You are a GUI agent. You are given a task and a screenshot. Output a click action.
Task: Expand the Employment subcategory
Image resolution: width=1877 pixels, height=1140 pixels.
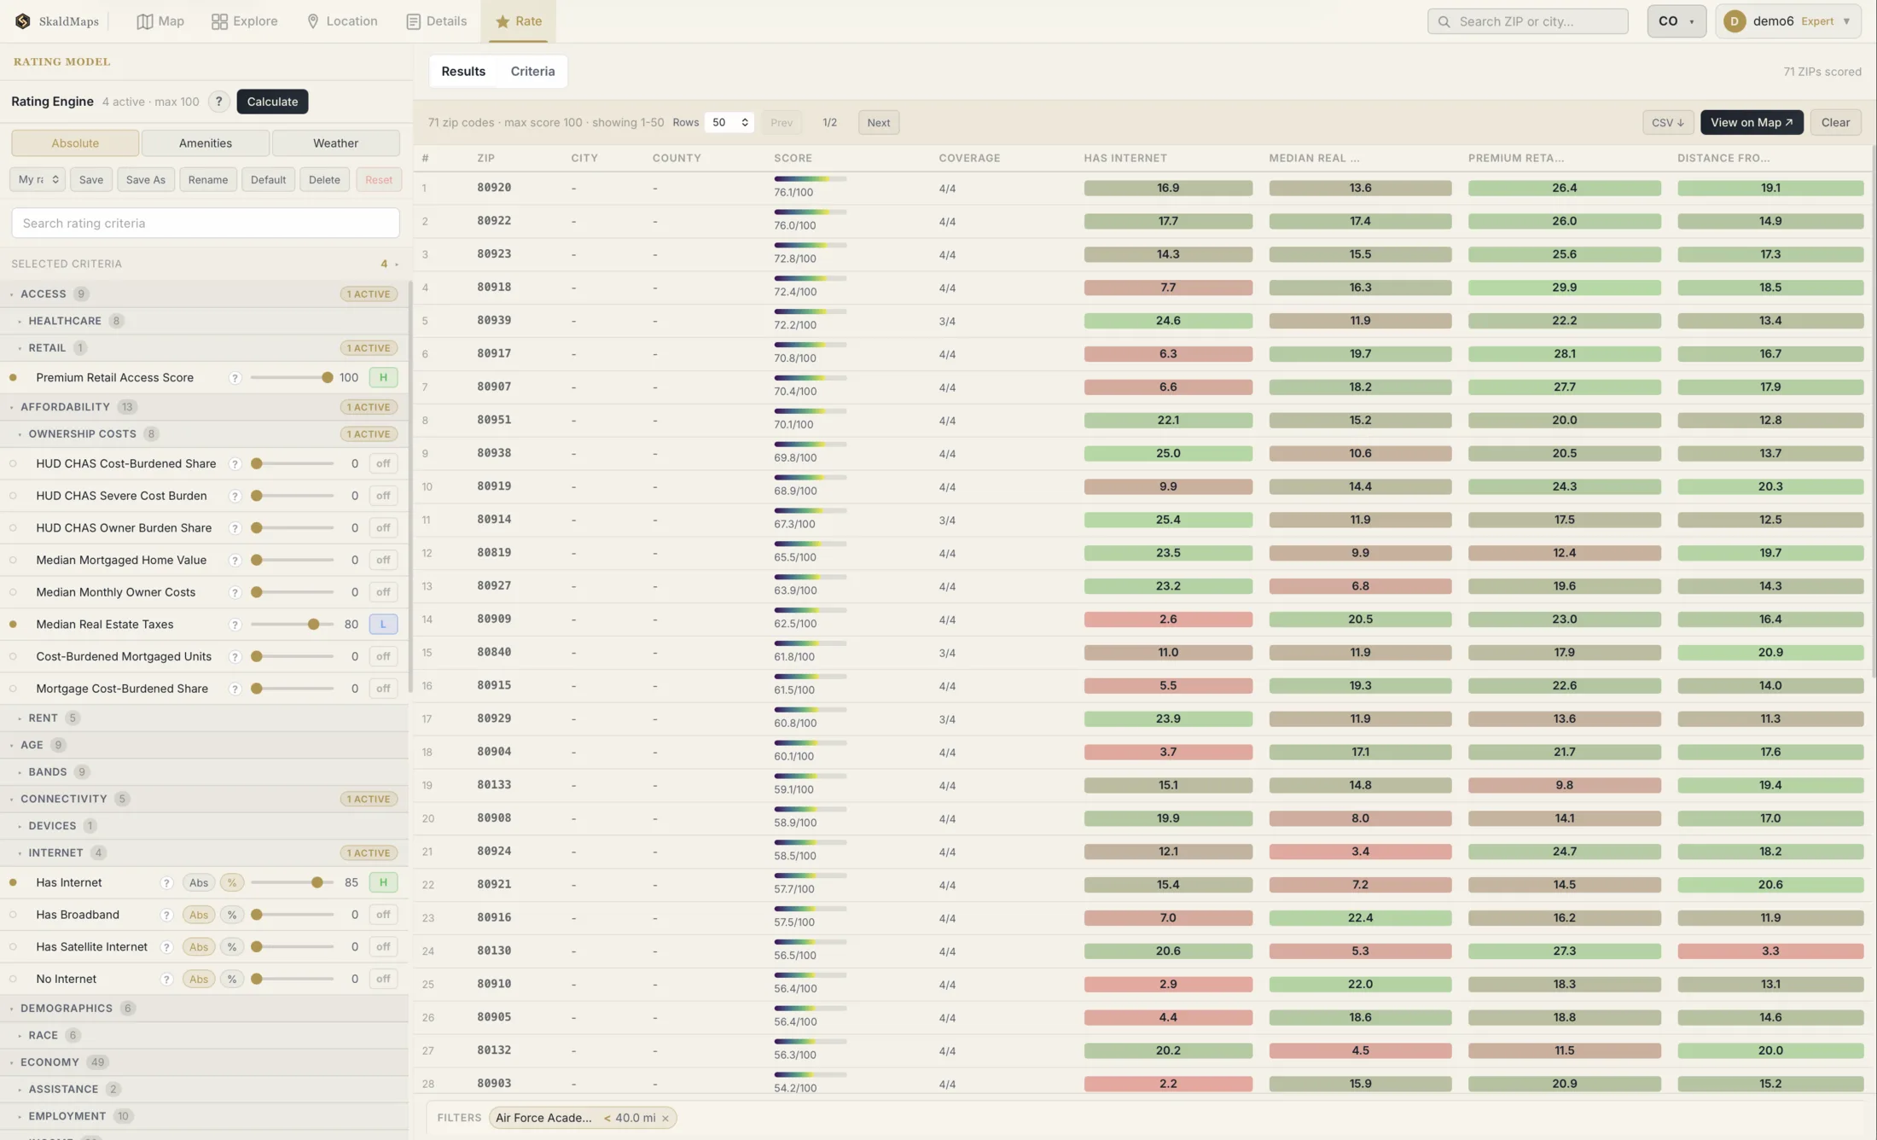coord(67,1117)
